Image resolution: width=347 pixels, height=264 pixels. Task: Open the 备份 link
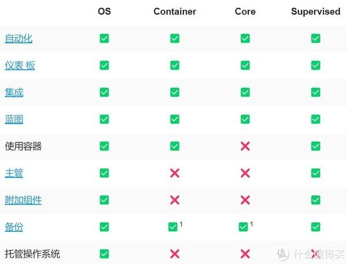pos(14,227)
